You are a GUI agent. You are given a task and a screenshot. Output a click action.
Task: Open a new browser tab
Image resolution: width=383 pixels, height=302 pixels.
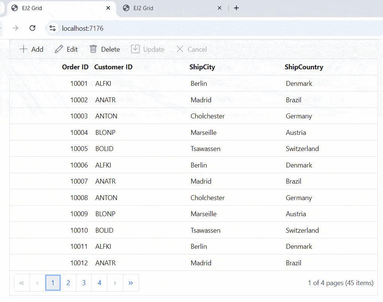coord(236,8)
